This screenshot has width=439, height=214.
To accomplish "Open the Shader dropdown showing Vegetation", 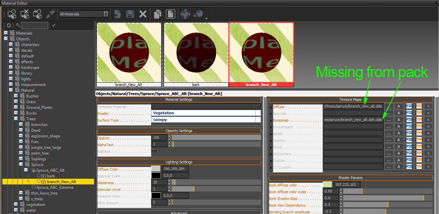I will [206, 113].
